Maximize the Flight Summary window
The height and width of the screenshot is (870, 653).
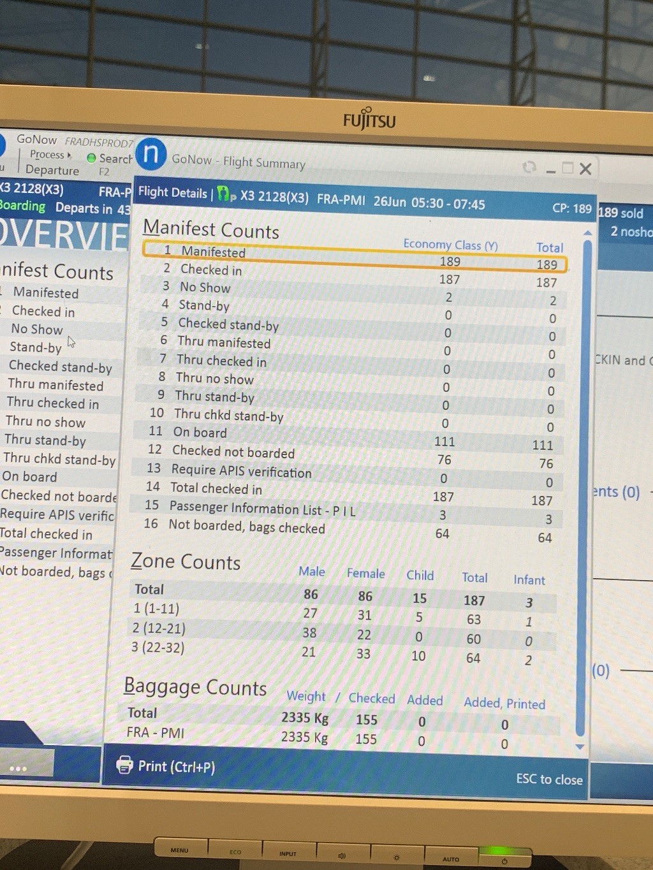[567, 168]
